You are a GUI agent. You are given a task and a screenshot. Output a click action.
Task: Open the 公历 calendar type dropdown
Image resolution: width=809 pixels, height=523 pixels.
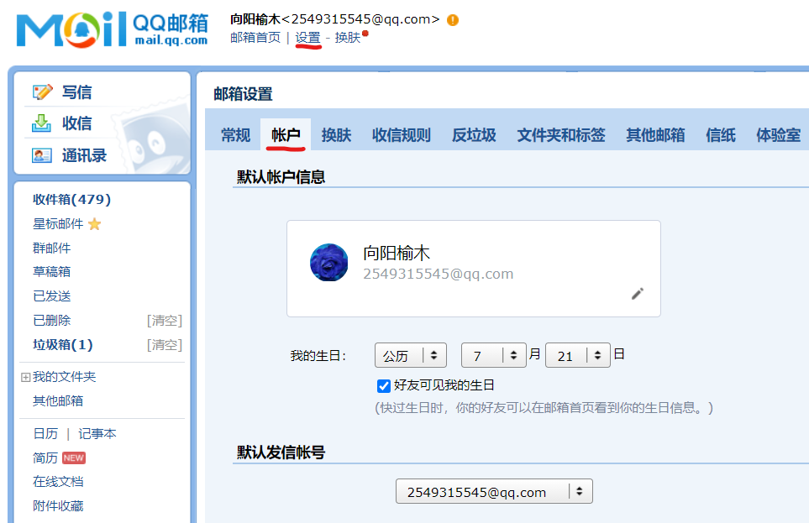point(410,356)
